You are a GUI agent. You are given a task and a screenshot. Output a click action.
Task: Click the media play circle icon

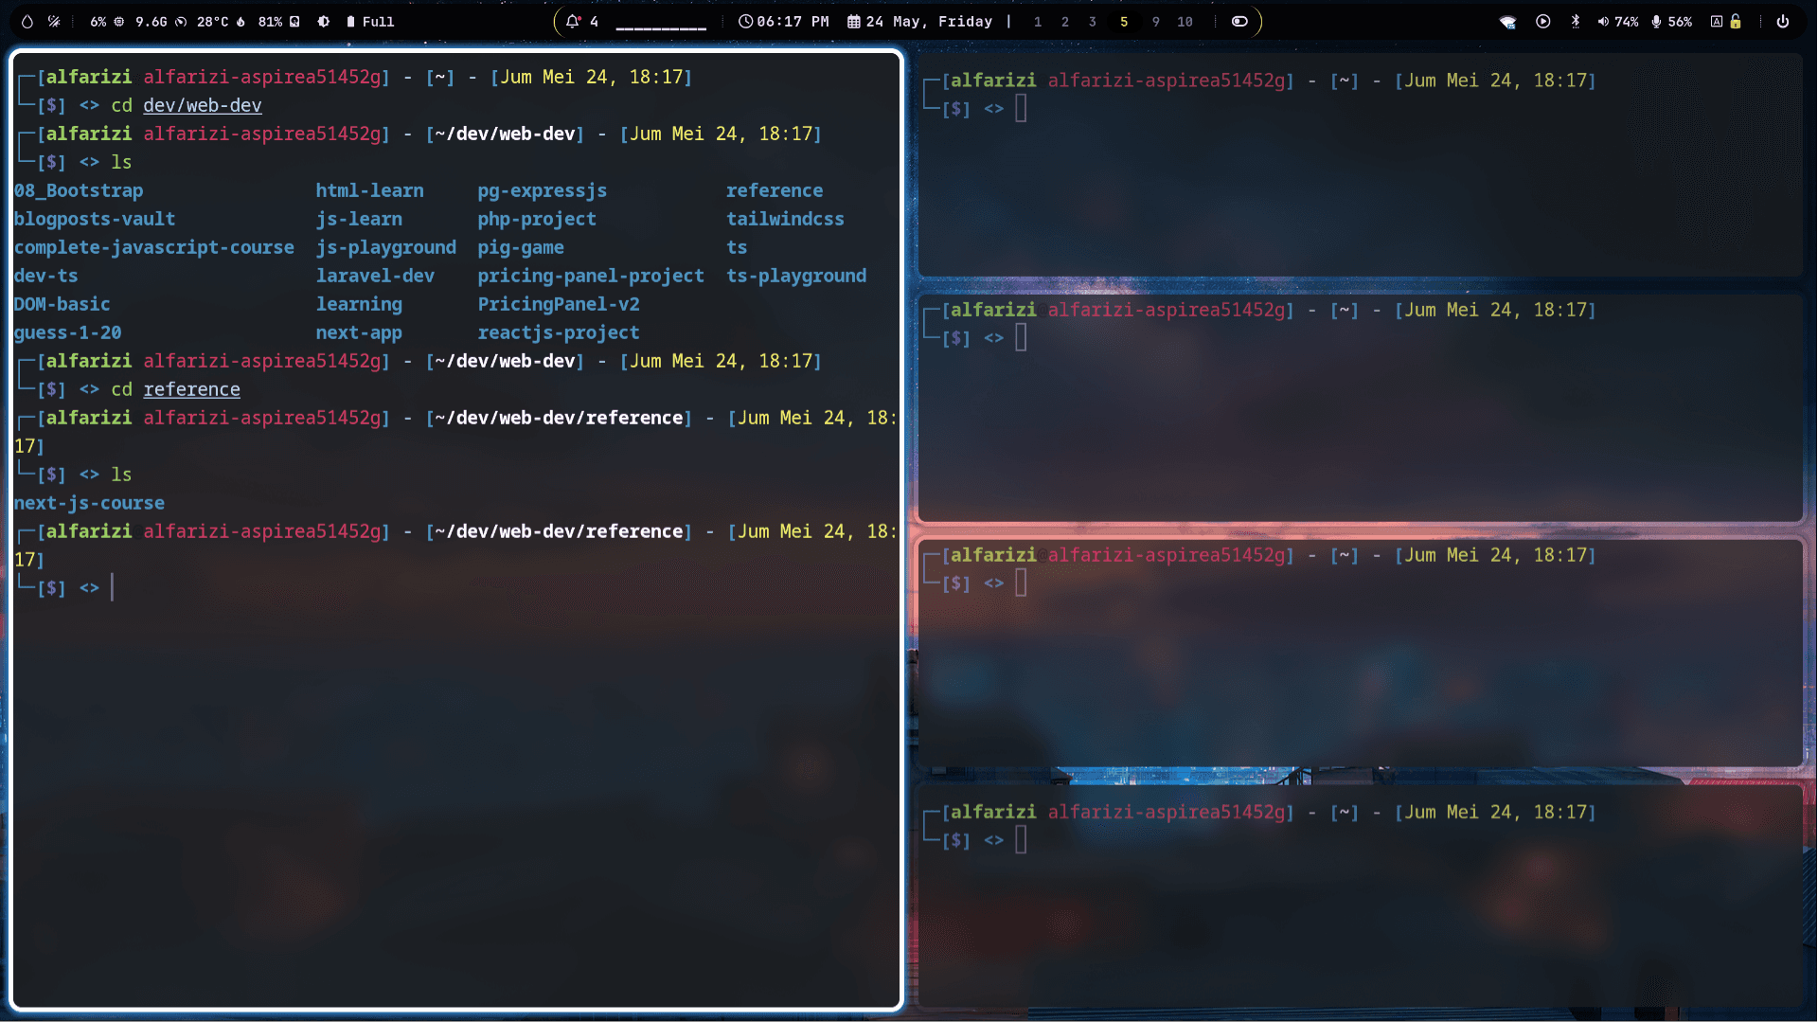click(x=1542, y=21)
